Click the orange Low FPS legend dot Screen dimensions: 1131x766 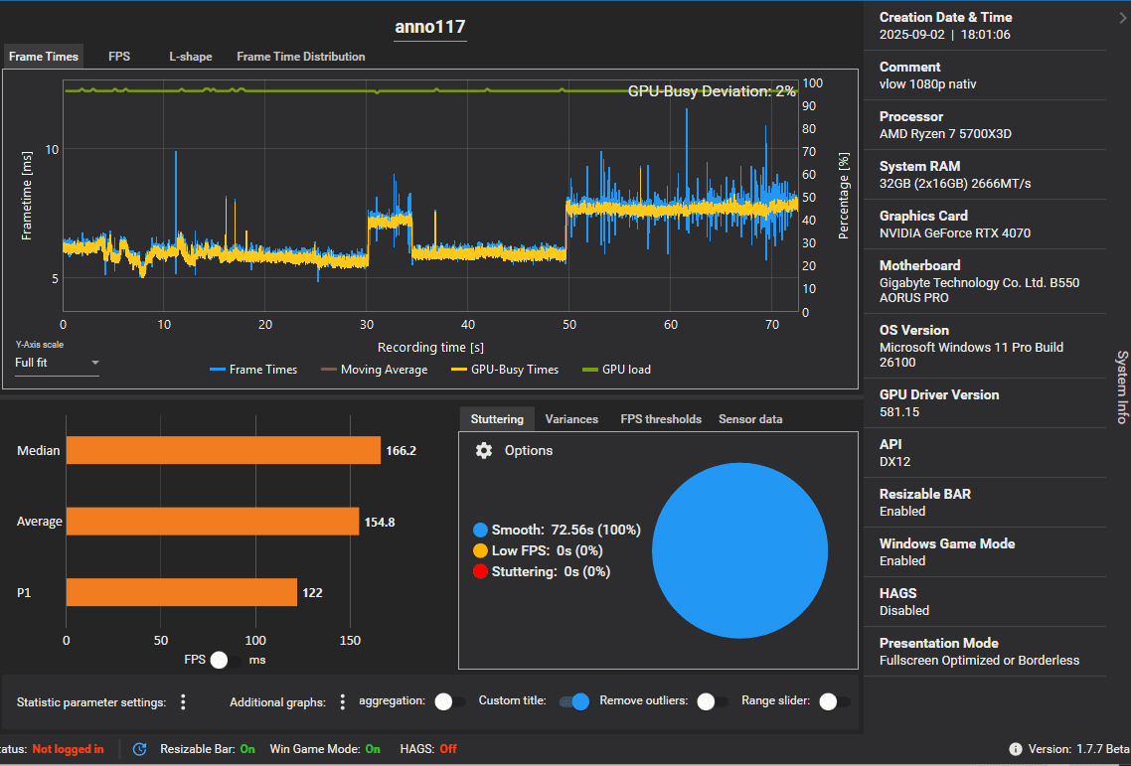[x=480, y=551]
